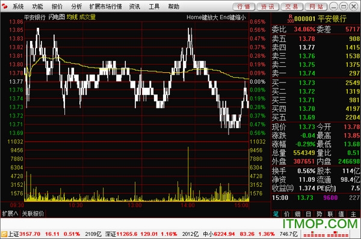The height and width of the screenshot is (239, 361).
Task: Click the 换手 value 0.56%
Action: pyautogui.click(x=306, y=171)
